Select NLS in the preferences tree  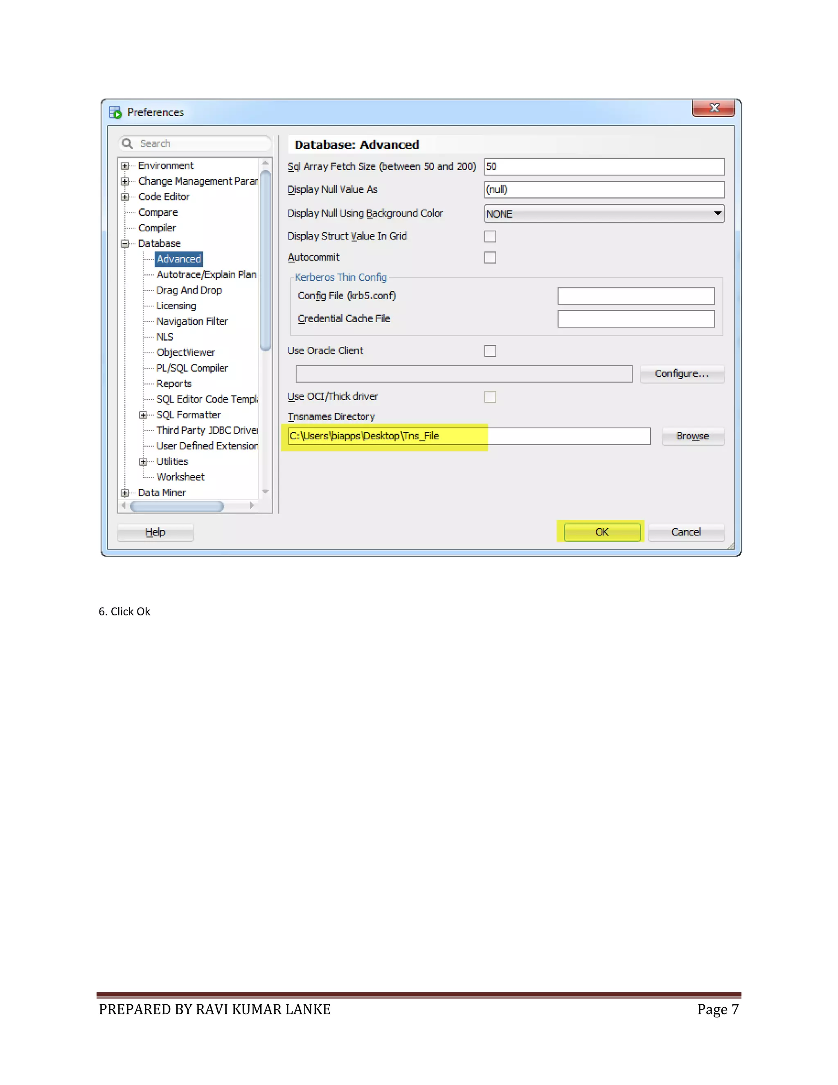(x=165, y=337)
